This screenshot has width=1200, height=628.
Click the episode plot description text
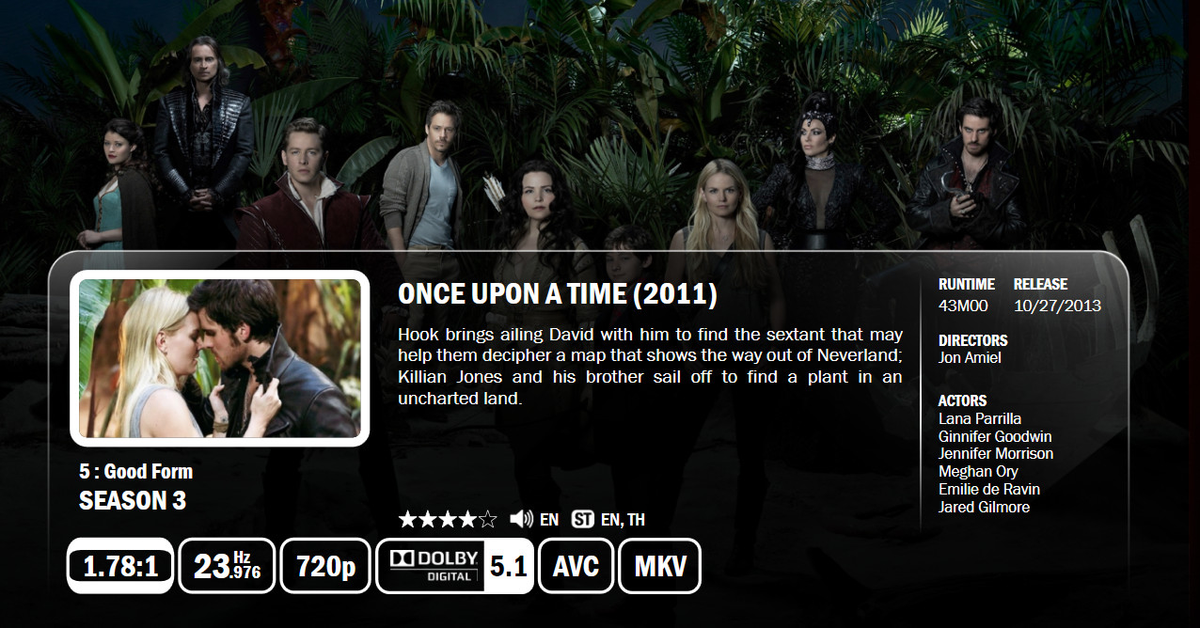click(x=651, y=367)
